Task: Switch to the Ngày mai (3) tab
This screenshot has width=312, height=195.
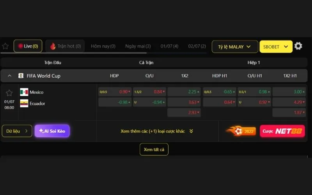Action: coord(138,46)
